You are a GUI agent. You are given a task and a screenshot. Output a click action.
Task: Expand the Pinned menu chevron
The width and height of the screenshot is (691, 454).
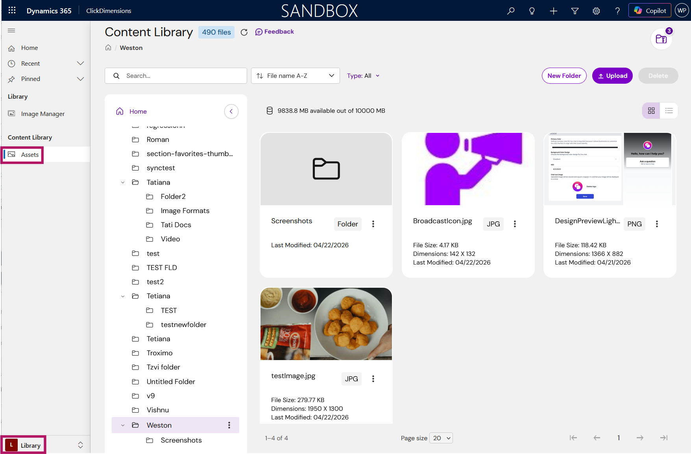click(81, 79)
